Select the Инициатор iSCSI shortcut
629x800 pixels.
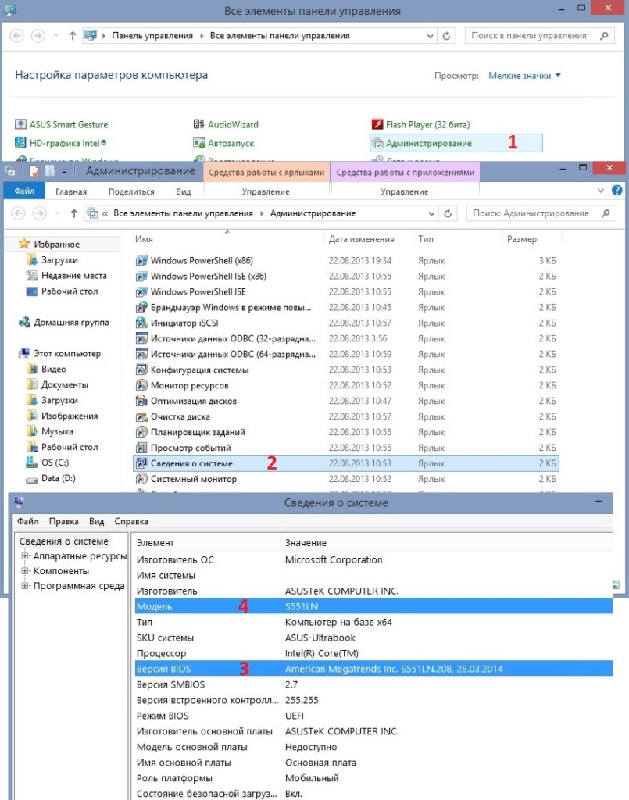(347, 323)
